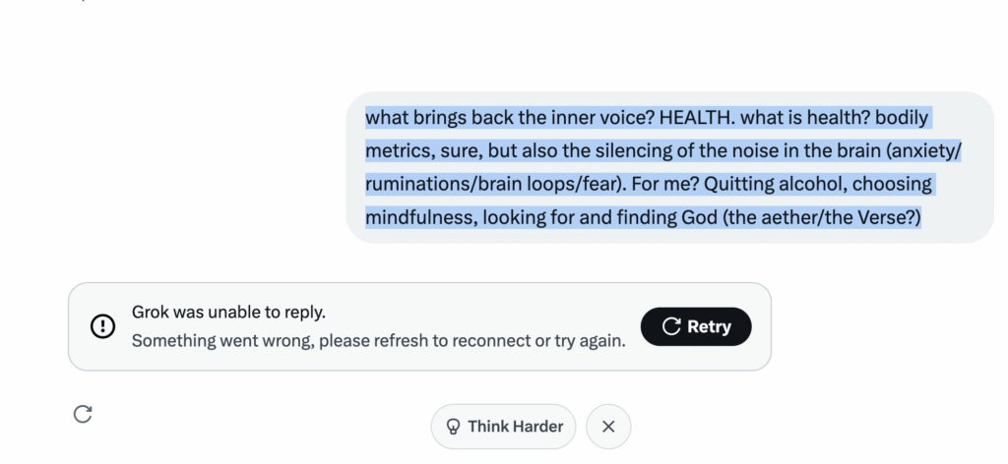Click the word 'bodily' in the message
Viewport: 1008px width, 464px height.
click(x=902, y=118)
